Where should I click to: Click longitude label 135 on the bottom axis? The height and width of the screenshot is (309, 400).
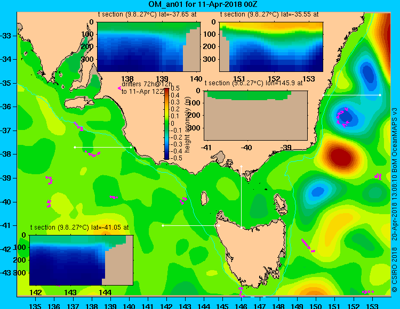35,306
